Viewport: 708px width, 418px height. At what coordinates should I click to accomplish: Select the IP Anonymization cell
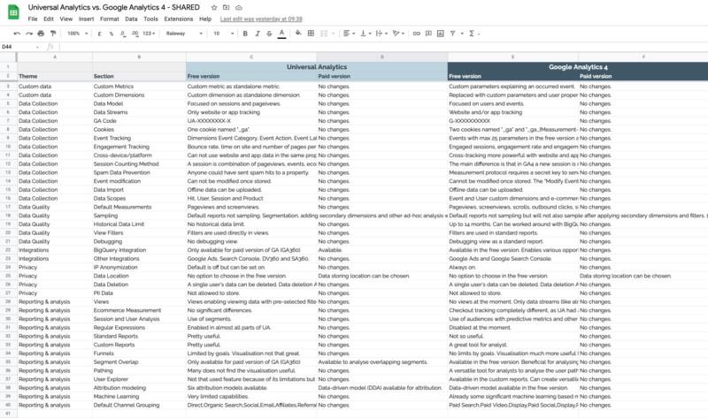tap(139, 267)
